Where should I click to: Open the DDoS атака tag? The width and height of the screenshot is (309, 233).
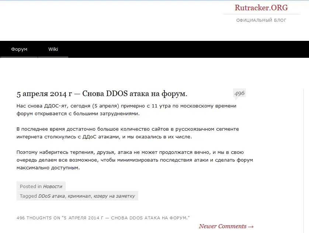[x=51, y=196]
